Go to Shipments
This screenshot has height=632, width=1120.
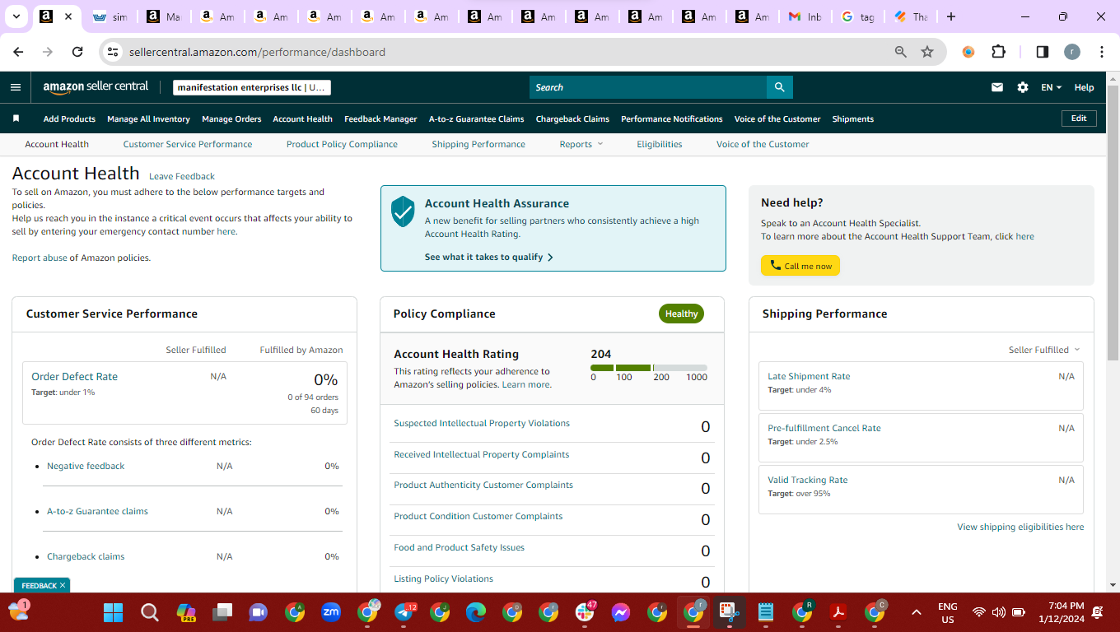[x=852, y=118]
